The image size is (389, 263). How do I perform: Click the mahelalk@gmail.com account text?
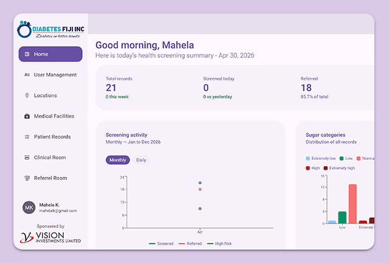pyautogui.click(x=58, y=211)
